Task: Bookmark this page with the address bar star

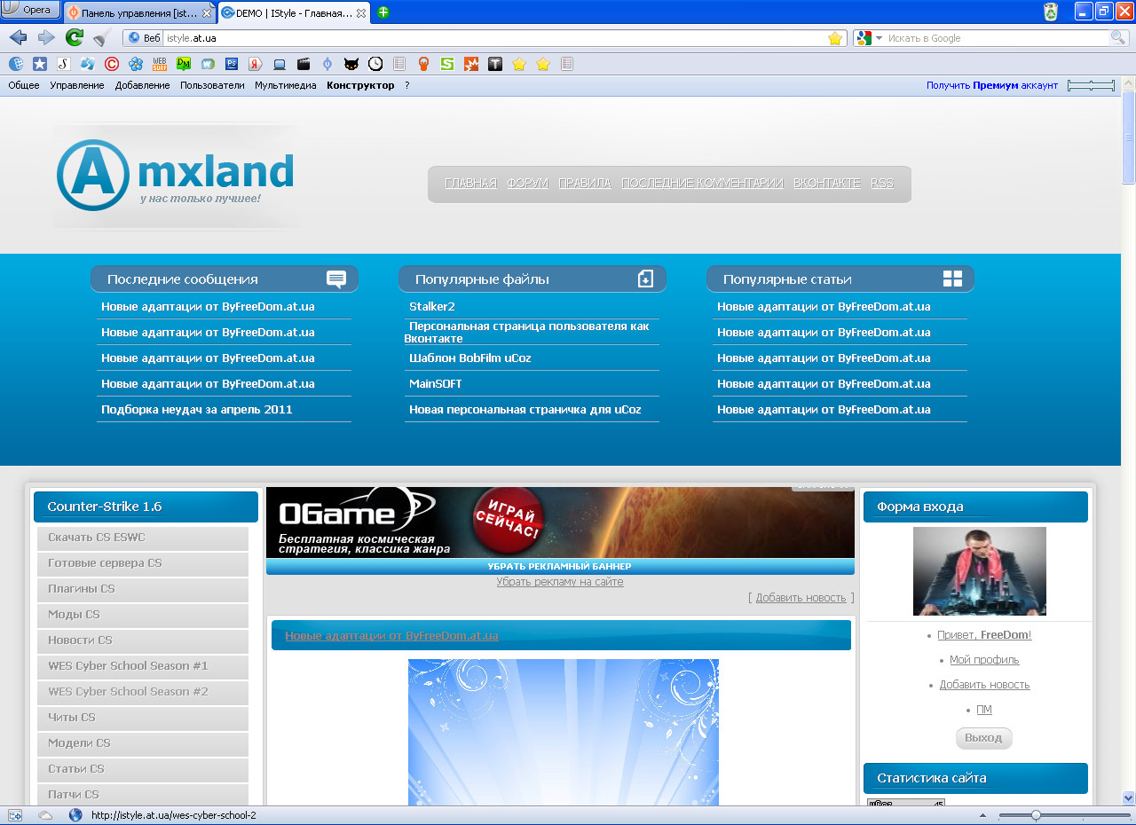Action: pyautogui.click(x=835, y=38)
